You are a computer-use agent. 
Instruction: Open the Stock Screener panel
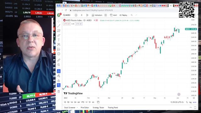(x=70, y=108)
